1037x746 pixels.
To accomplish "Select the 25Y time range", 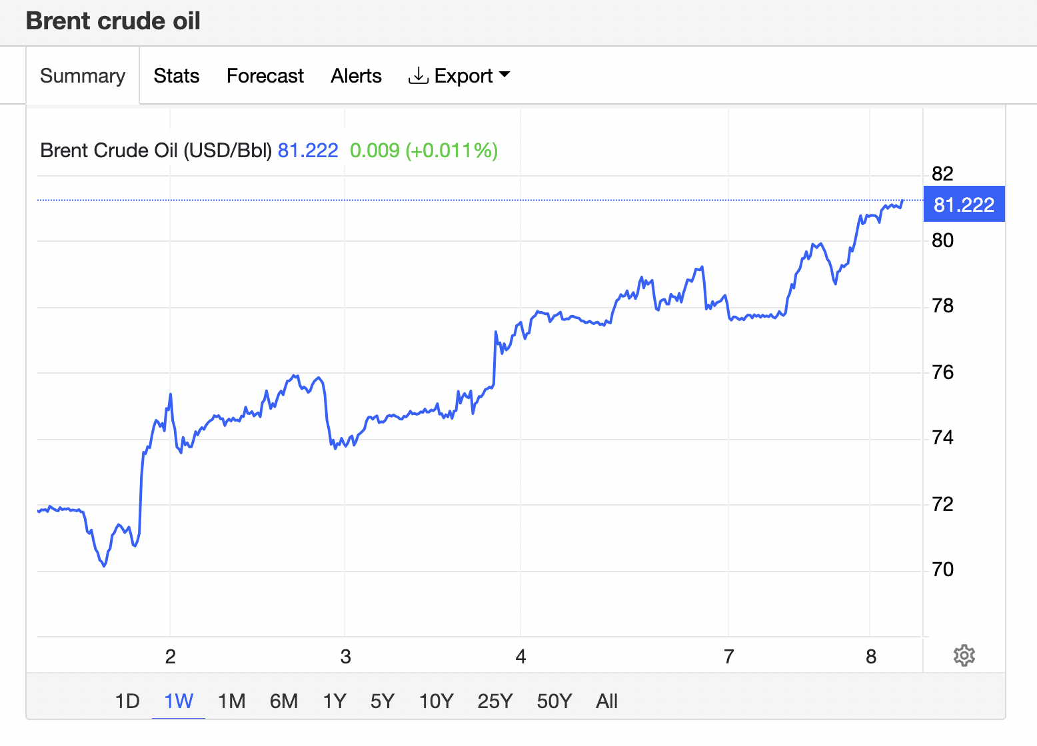I will coord(495,701).
